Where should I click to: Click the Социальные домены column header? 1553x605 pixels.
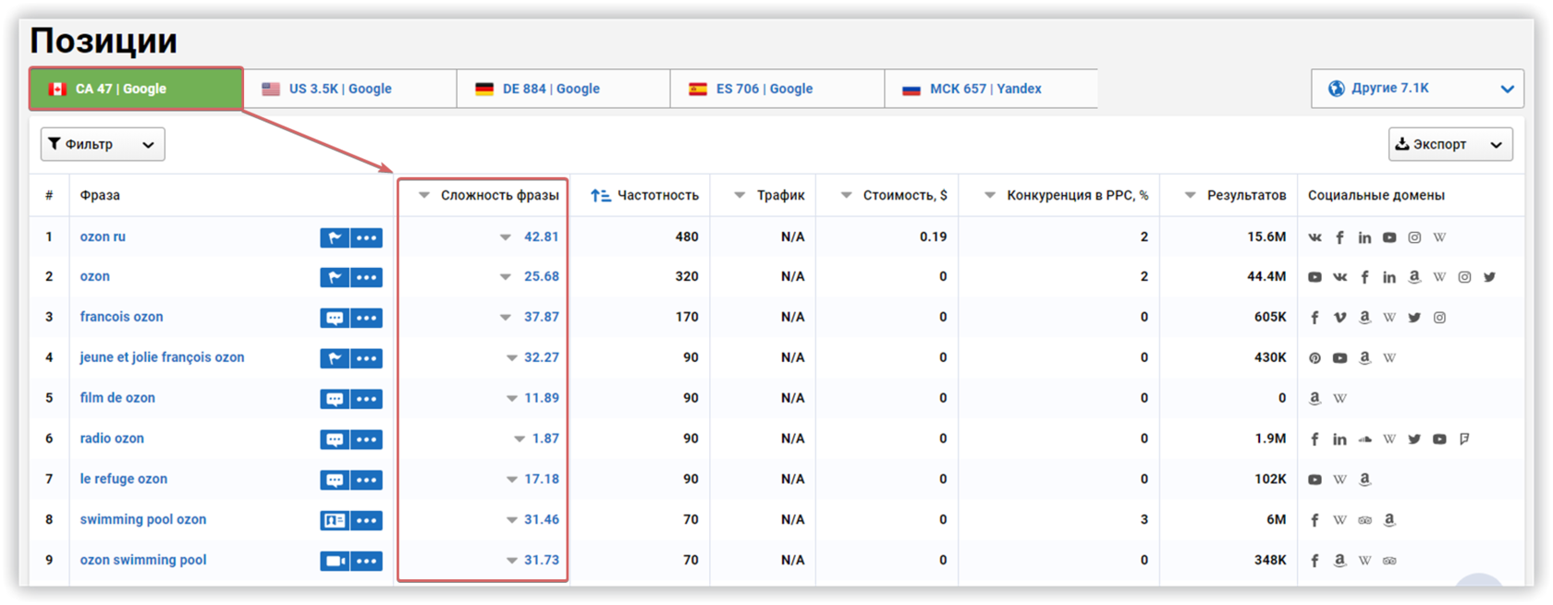pos(1376,195)
